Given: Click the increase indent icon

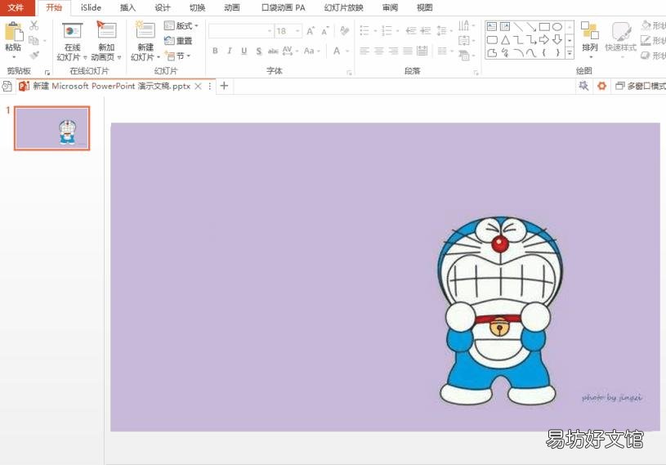Looking at the screenshot, I should [426, 30].
